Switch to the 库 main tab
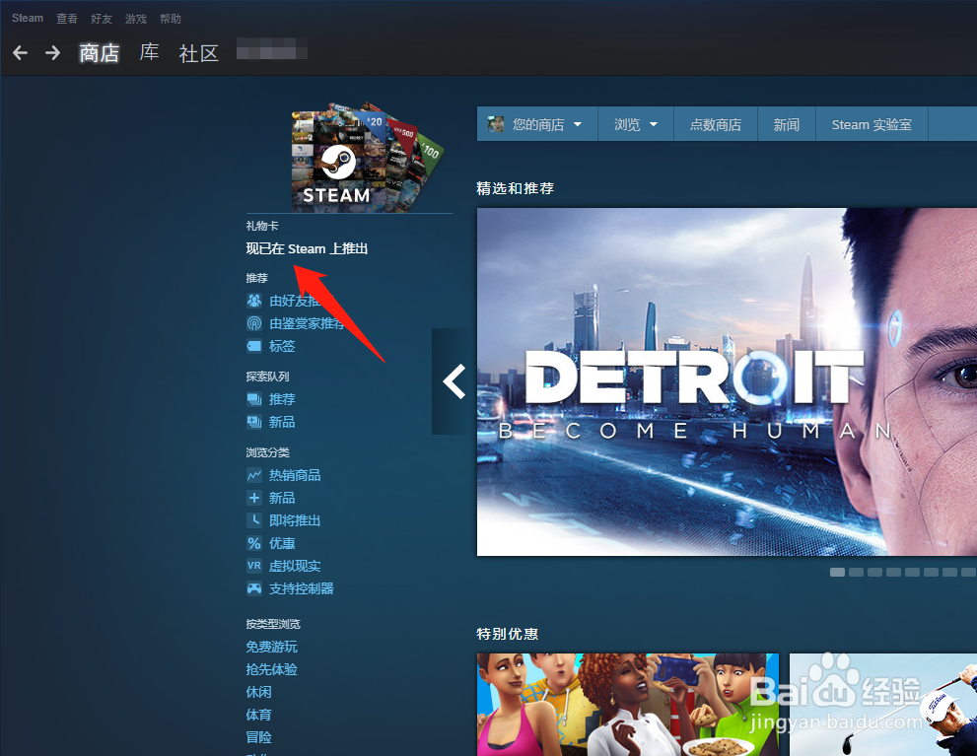977x756 pixels. point(150,52)
